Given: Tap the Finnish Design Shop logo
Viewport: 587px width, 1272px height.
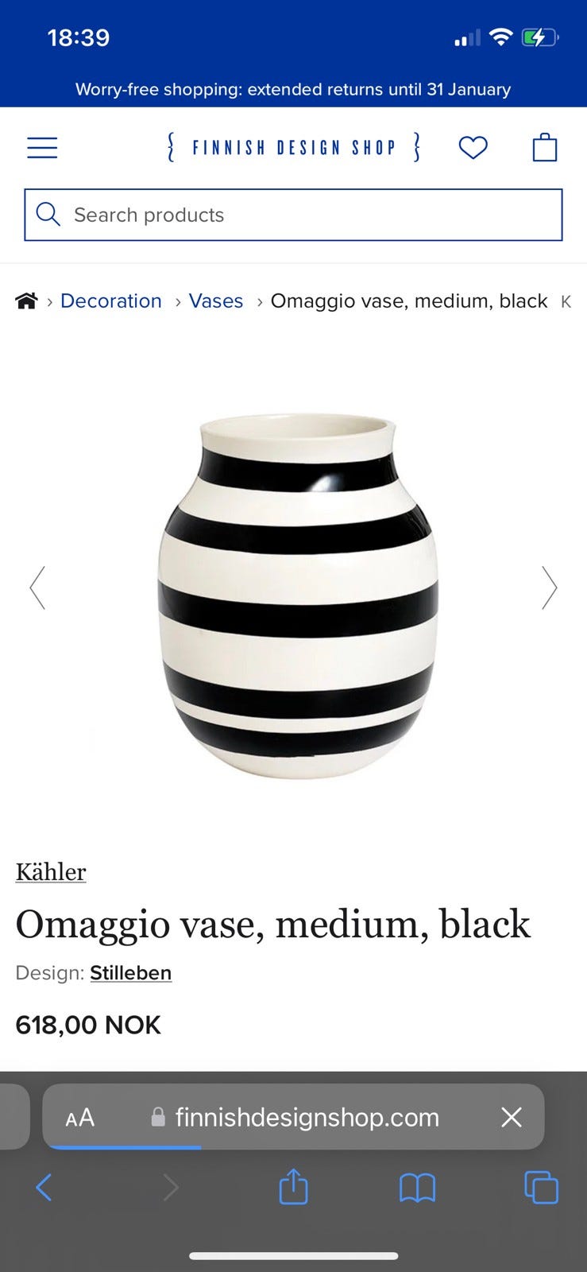Looking at the screenshot, I should tap(293, 148).
